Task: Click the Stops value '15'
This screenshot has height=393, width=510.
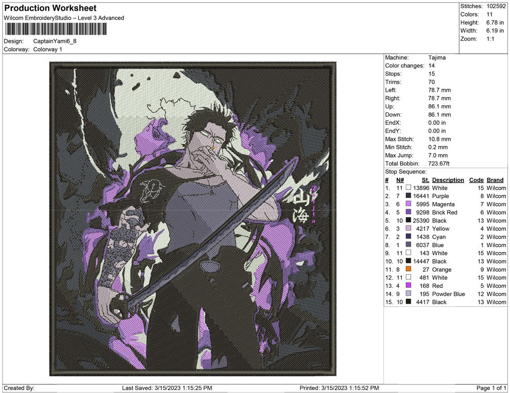Action: (431, 74)
